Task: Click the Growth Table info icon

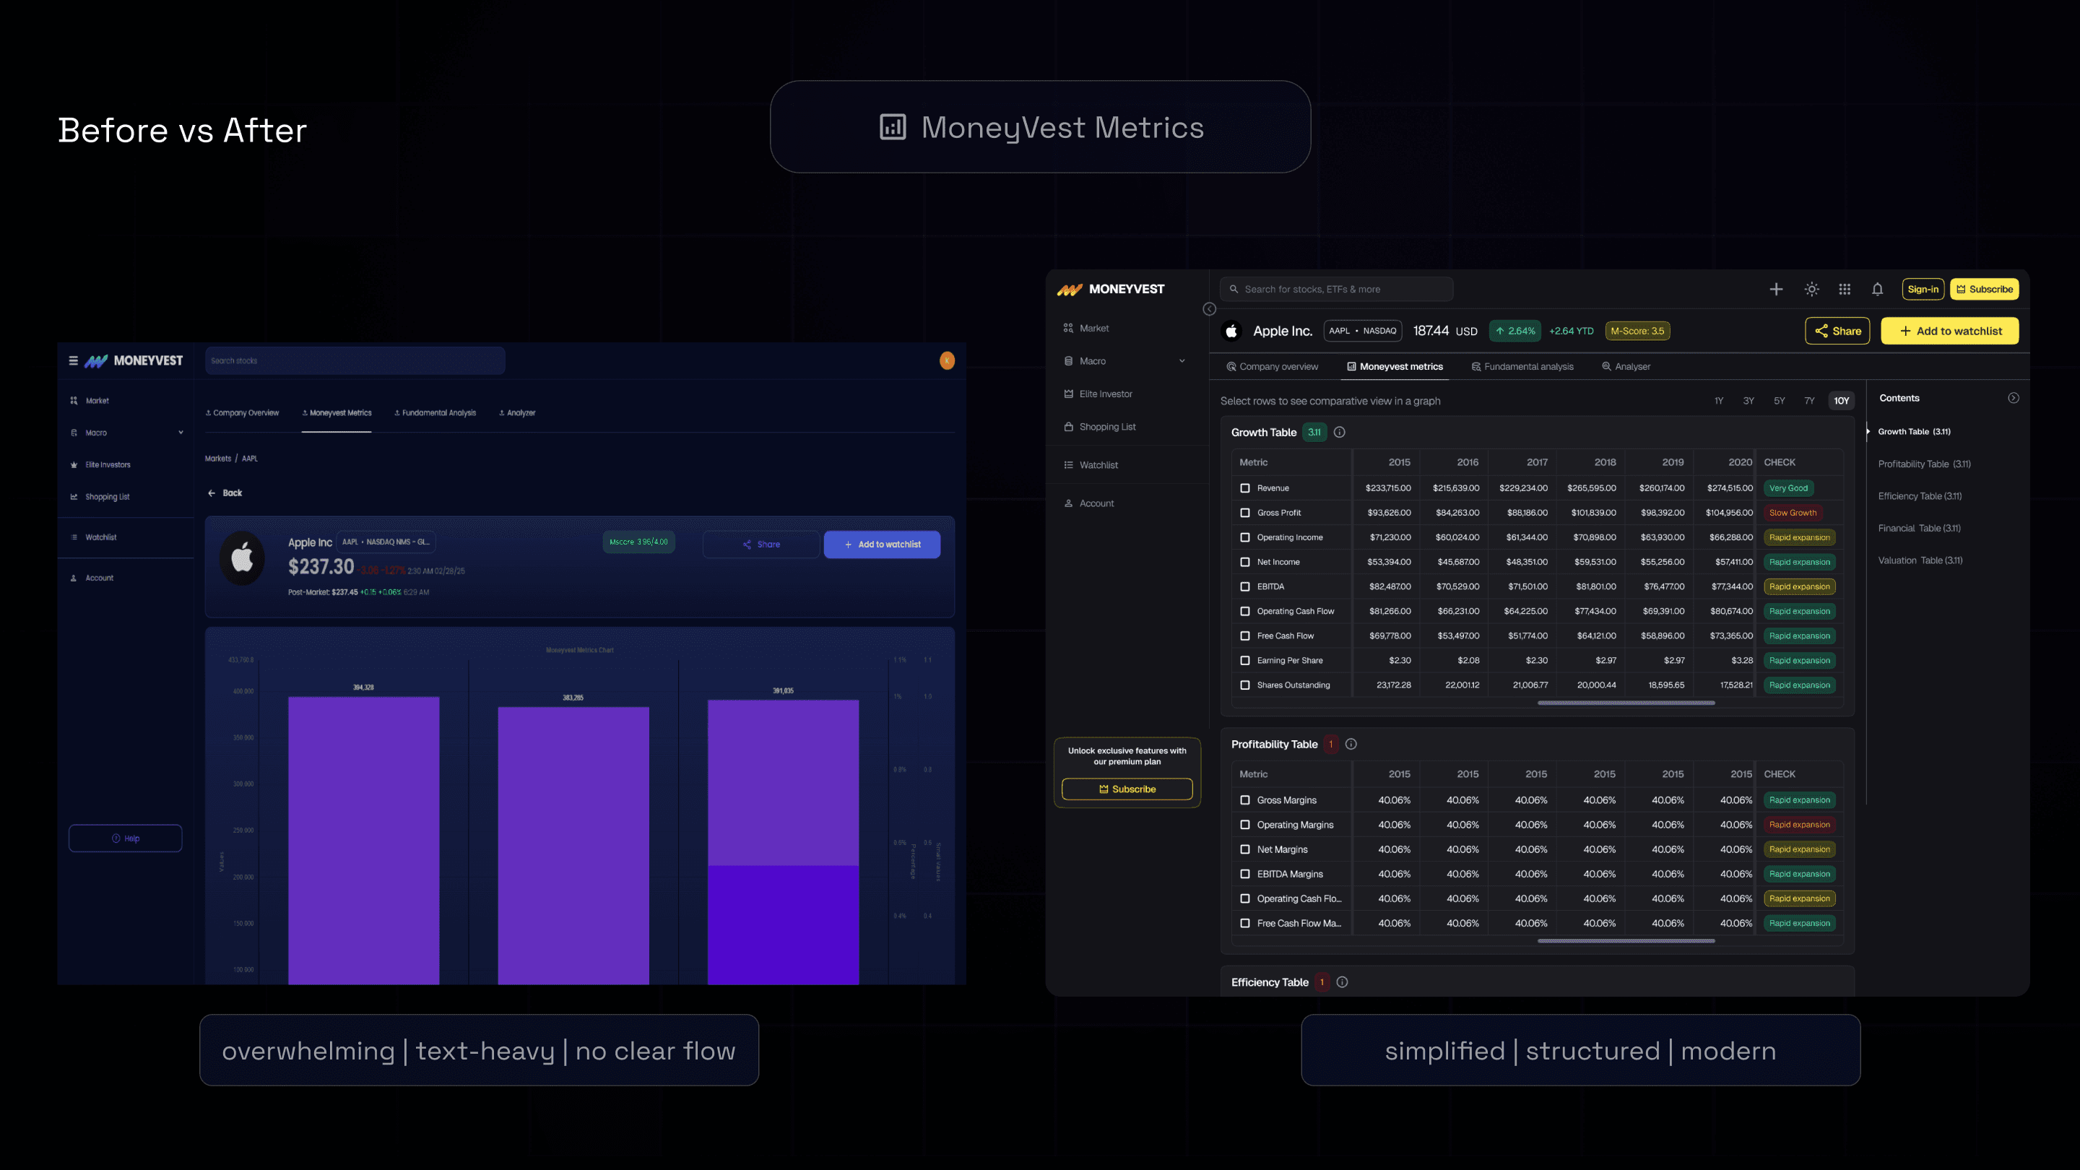Action: 1340,432
